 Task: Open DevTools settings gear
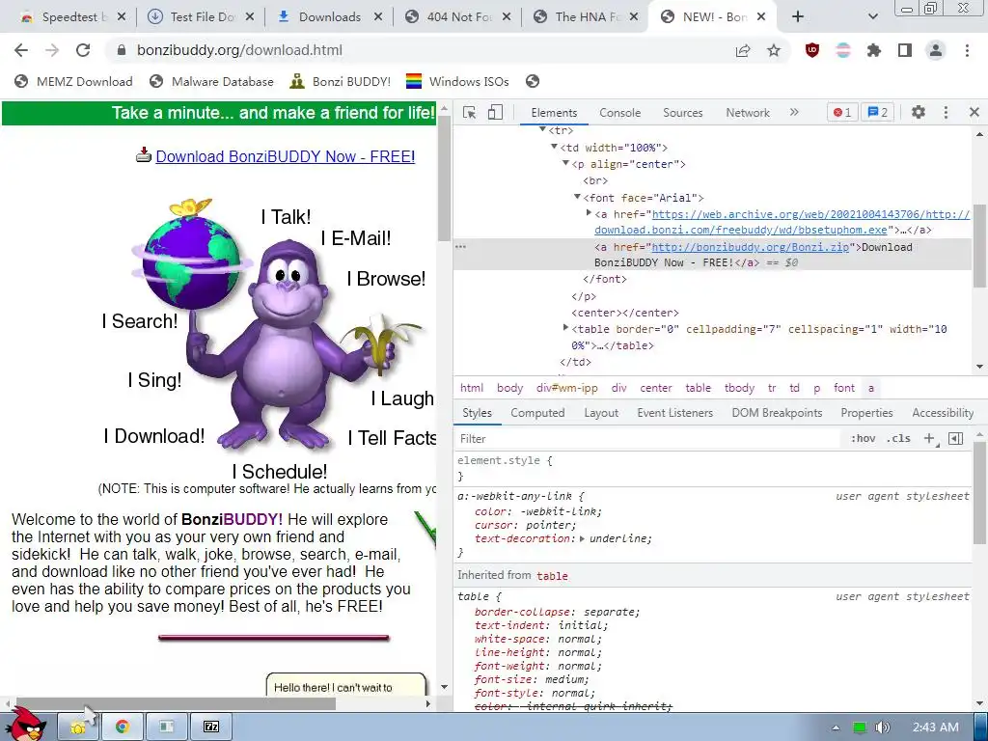(919, 112)
